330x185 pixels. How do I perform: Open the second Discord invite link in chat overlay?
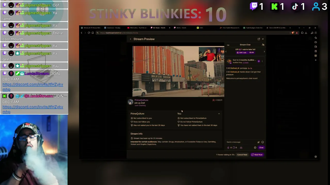(33, 109)
